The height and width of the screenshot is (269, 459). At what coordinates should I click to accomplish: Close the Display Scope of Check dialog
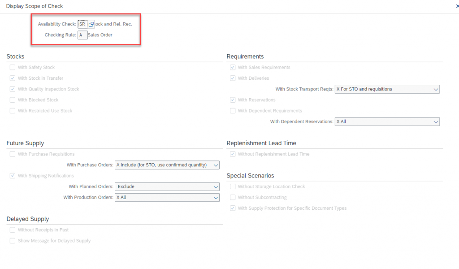(x=457, y=6)
